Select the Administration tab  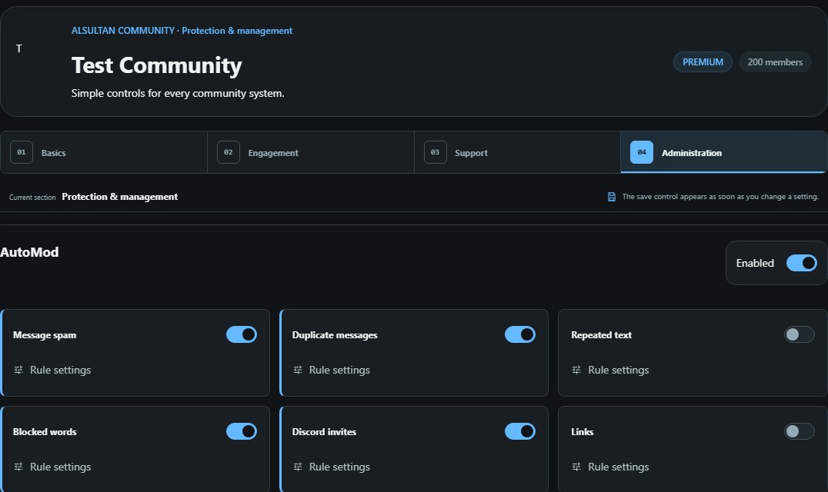coord(724,152)
